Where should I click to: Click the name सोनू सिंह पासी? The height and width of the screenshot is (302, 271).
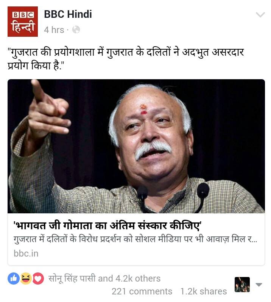coord(72,279)
